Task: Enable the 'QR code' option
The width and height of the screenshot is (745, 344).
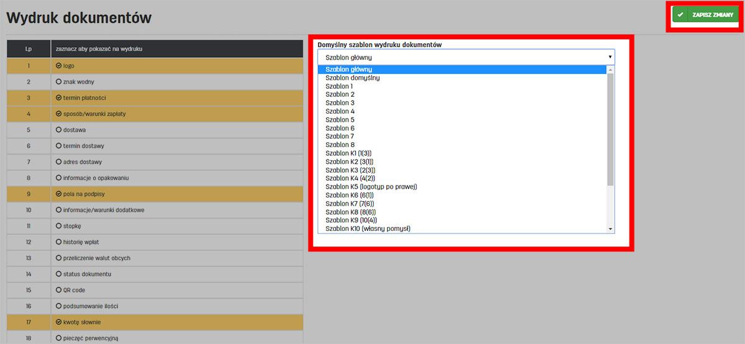Action: click(59, 290)
